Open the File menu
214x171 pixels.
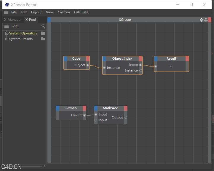14,12
